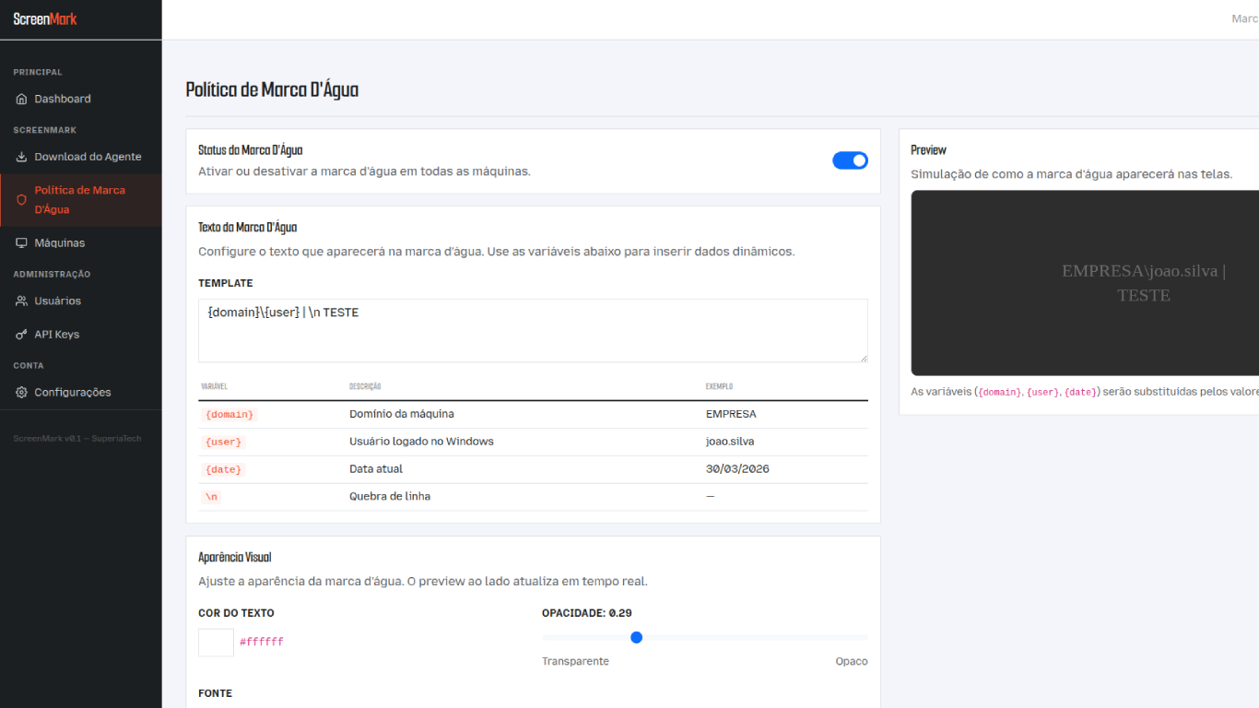This screenshot has width=1259, height=708.
Task: Click the example value EMPRESA in table
Action: [731, 414]
